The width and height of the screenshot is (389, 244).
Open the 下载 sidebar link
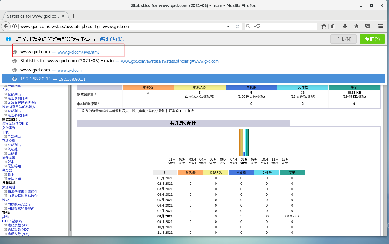click(x=5, y=132)
